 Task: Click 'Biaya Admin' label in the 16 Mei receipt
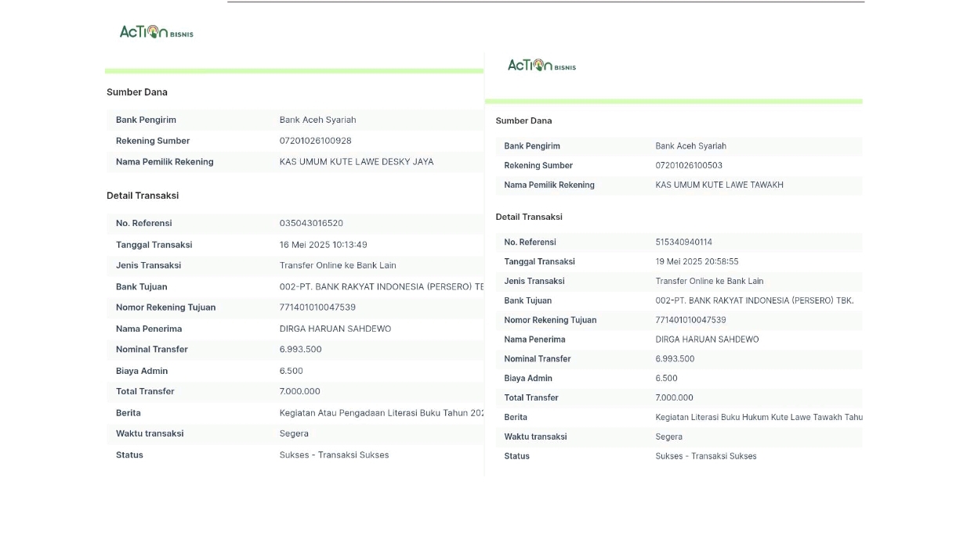142,372
